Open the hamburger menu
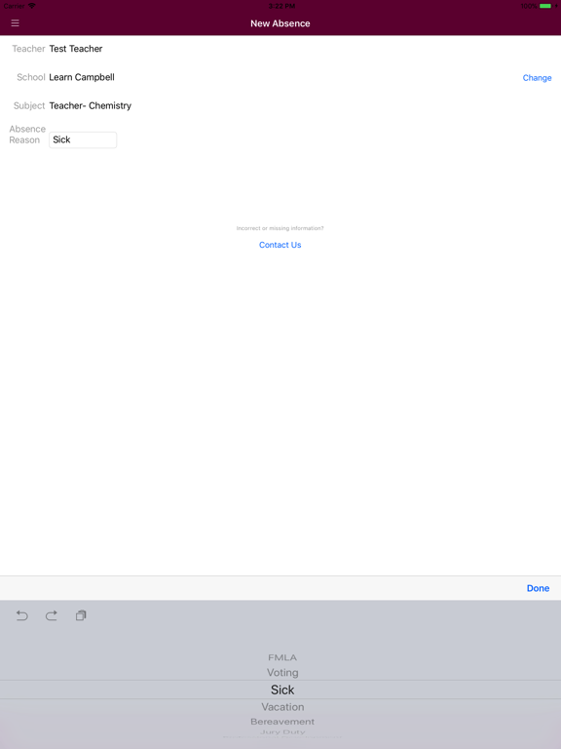 click(x=15, y=23)
